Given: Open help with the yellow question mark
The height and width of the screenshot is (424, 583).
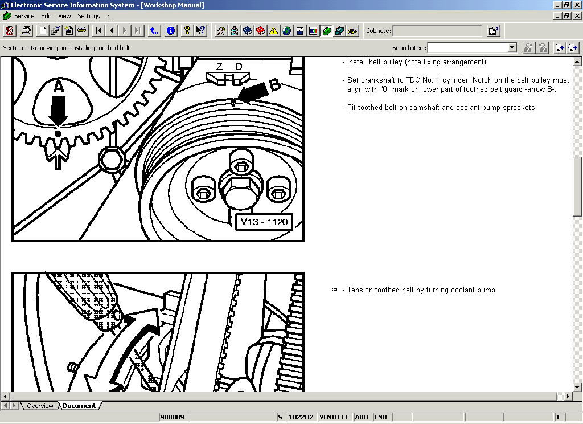Looking at the screenshot, I should pyautogui.click(x=187, y=31).
